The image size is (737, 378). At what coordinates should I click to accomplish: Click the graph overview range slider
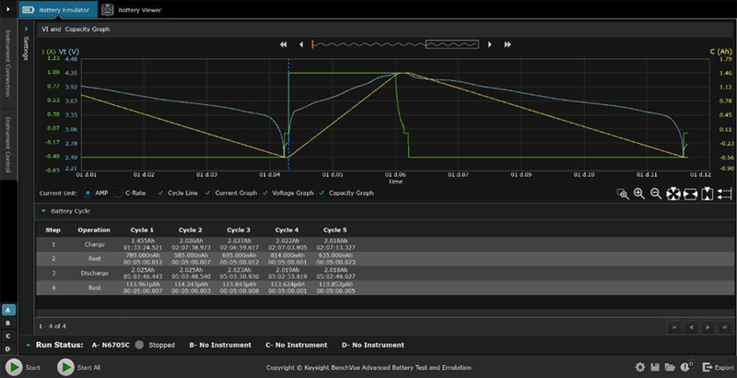[x=396, y=43]
